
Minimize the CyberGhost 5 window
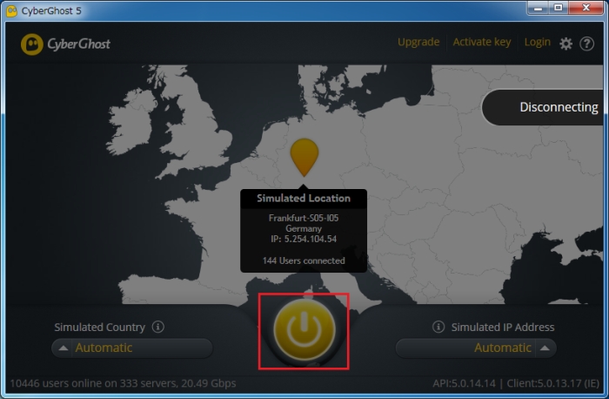[538, 8]
